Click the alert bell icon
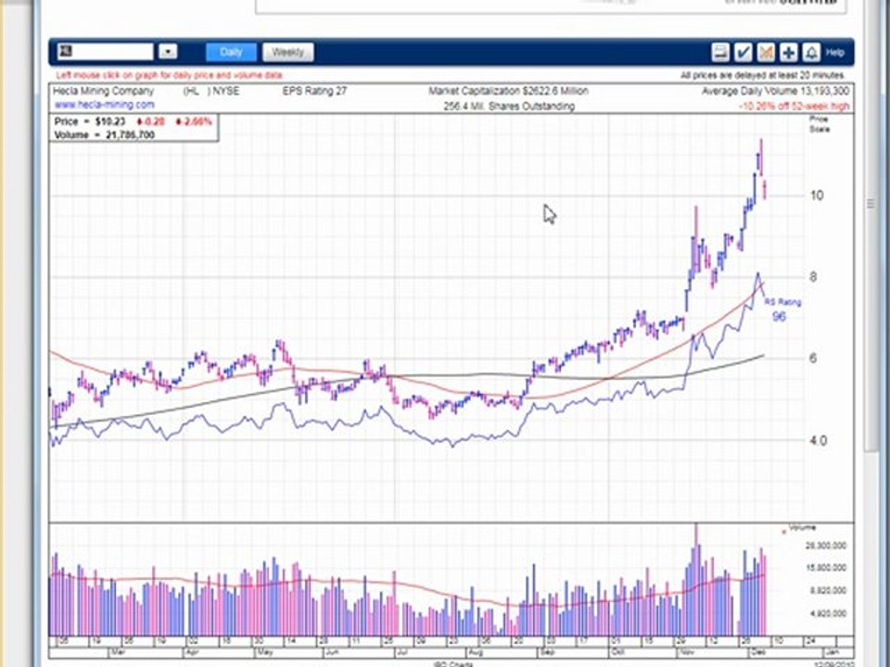The image size is (890, 667). [811, 52]
